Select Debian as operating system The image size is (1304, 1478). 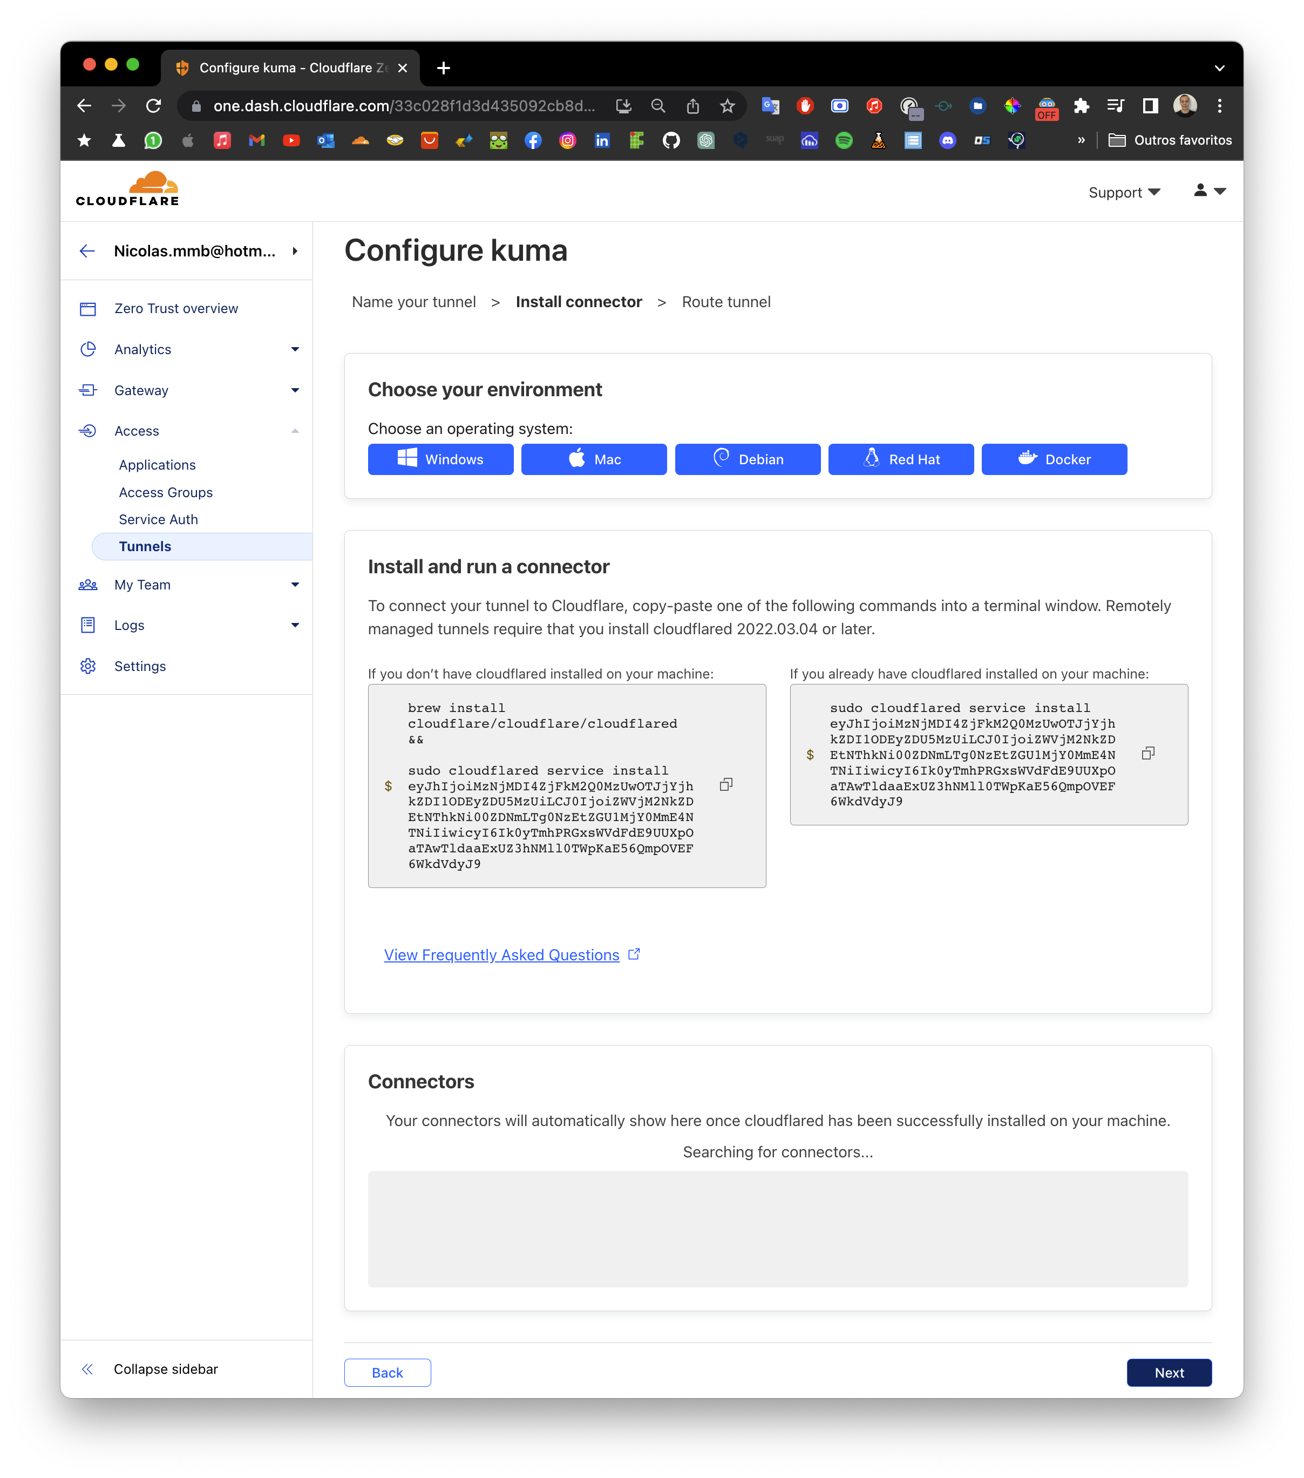tap(748, 459)
